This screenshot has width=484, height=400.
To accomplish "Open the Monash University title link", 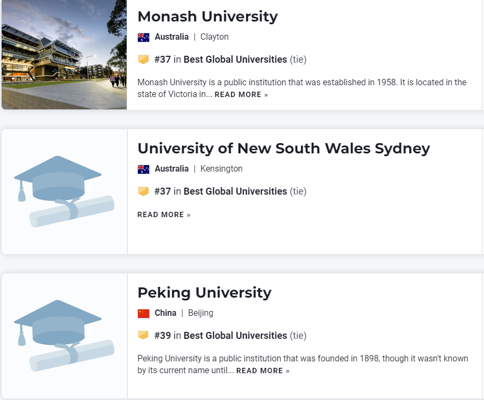I will point(208,17).
